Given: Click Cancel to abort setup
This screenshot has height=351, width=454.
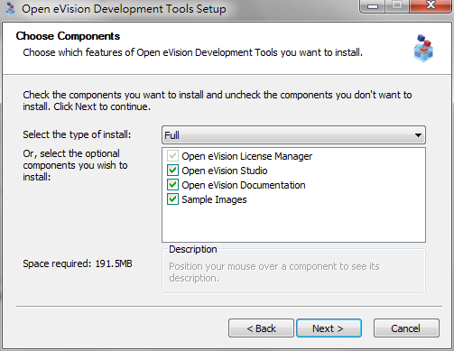Looking at the screenshot, I should coord(406,328).
